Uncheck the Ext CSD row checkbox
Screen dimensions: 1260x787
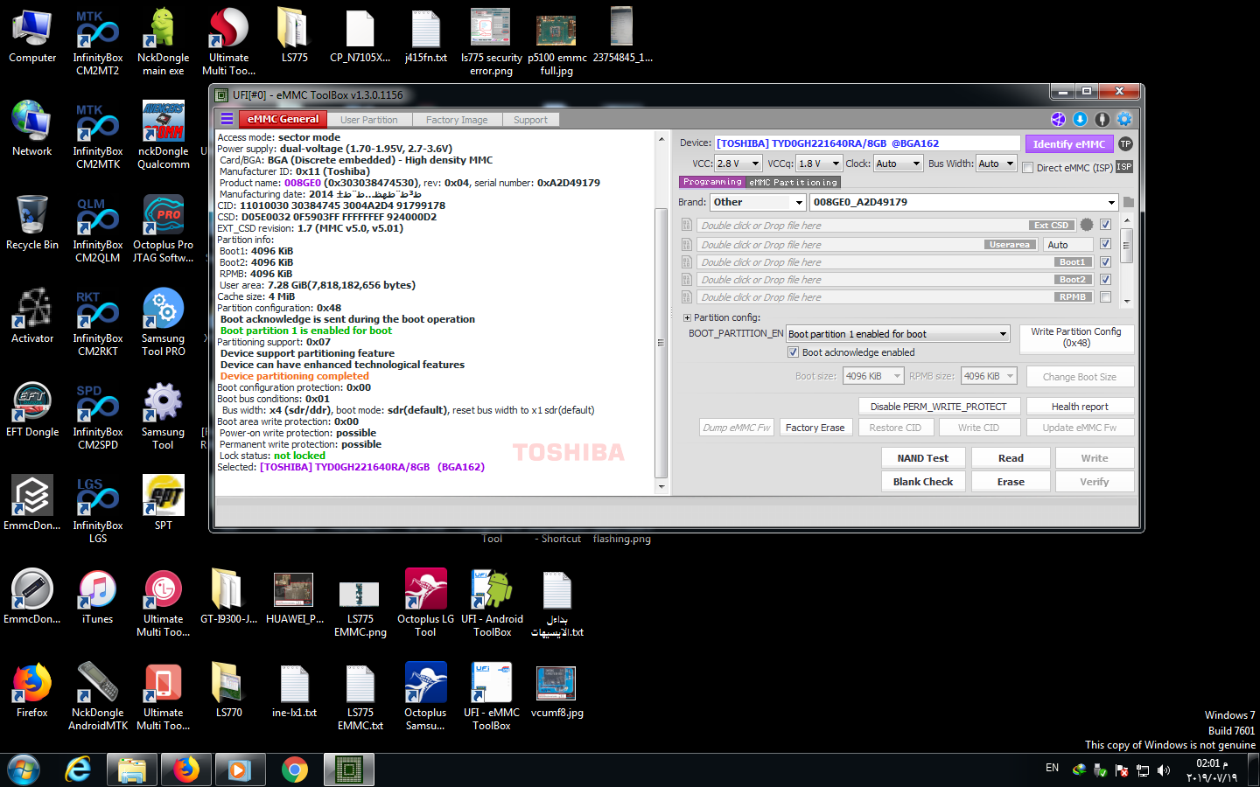coord(1105,225)
